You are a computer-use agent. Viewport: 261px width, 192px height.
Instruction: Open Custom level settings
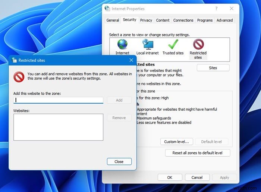(x=177, y=142)
